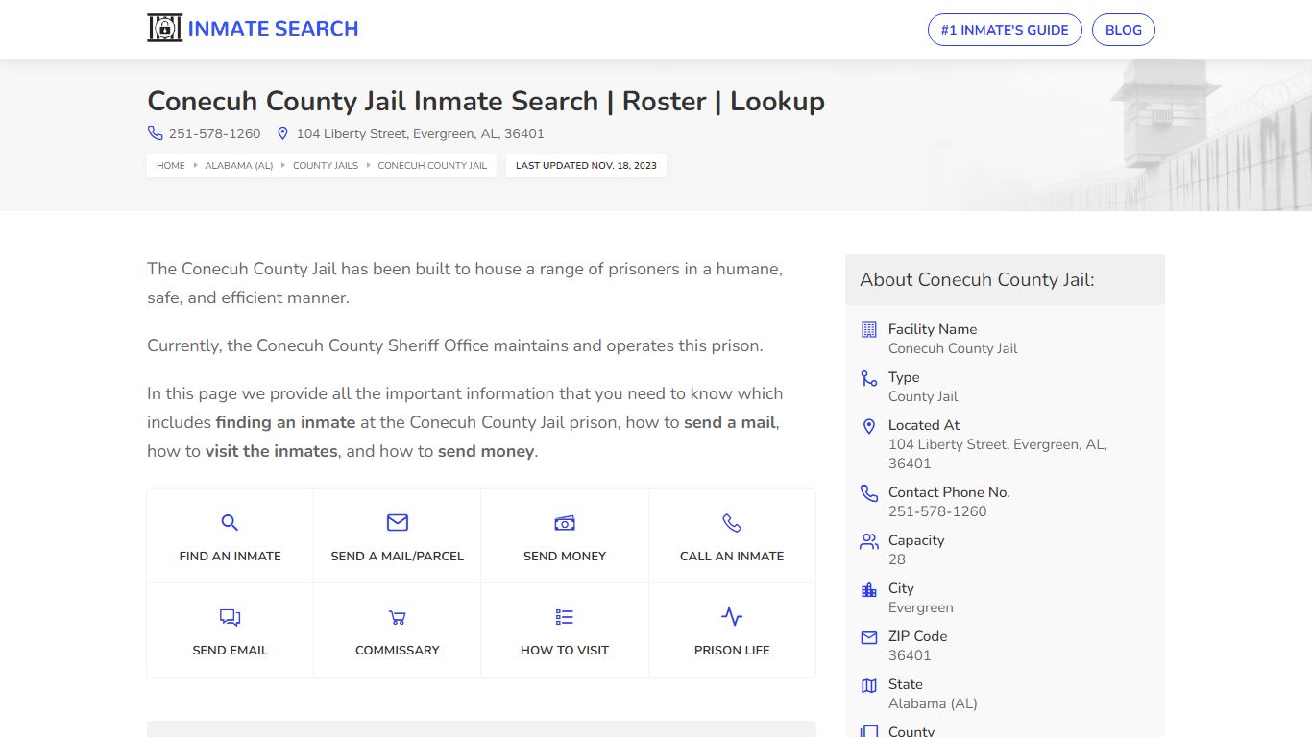Viewport: 1312px width, 737px height.
Task: Open the #1 Inmate's Guide button
Action: click(x=1004, y=30)
